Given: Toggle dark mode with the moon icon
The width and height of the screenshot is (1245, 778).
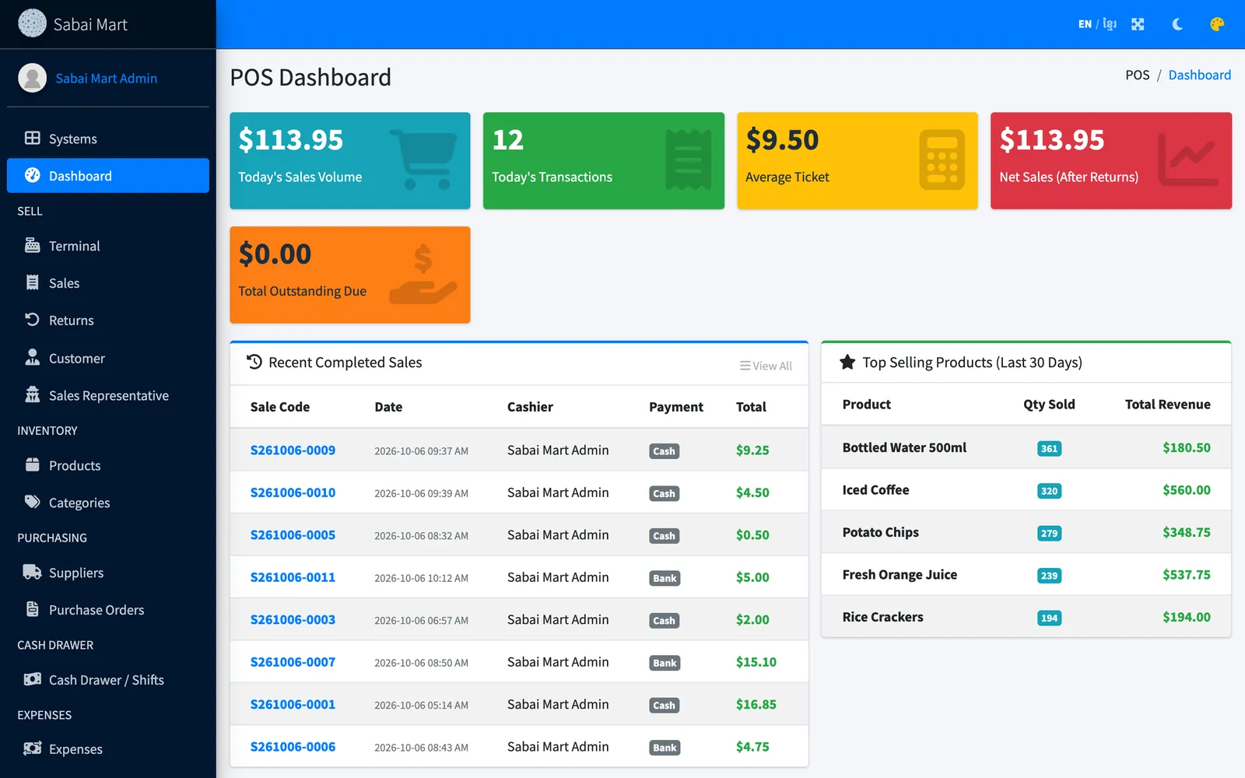Looking at the screenshot, I should pos(1177,24).
